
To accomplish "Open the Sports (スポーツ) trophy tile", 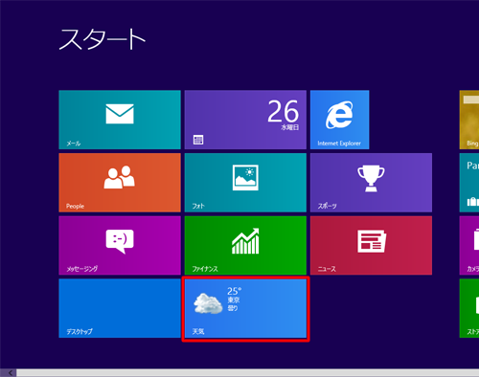I will coord(371,183).
